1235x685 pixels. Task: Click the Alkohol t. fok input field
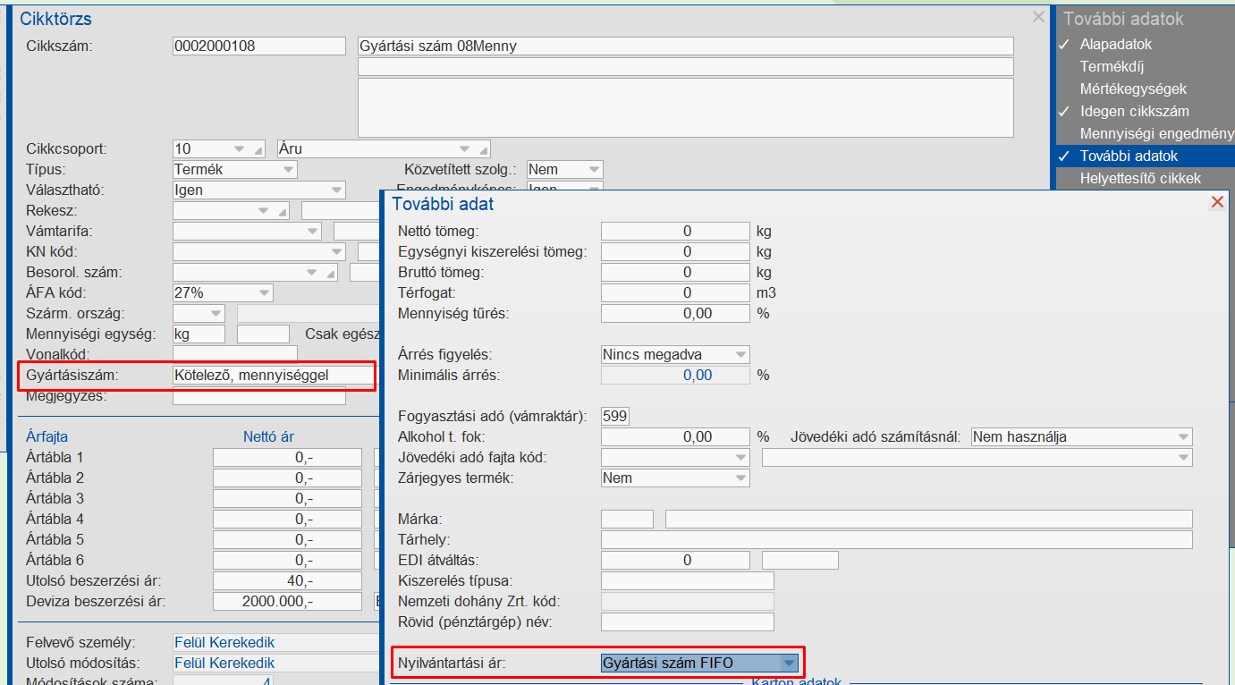[675, 437]
